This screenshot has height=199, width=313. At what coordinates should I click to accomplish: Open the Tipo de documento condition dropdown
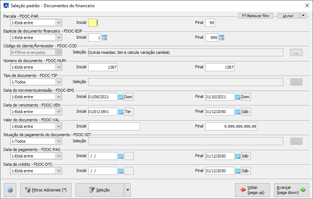tap(59, 82)
